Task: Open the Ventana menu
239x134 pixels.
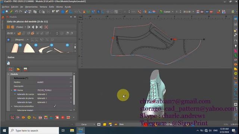Action: (x=43, y=7)
